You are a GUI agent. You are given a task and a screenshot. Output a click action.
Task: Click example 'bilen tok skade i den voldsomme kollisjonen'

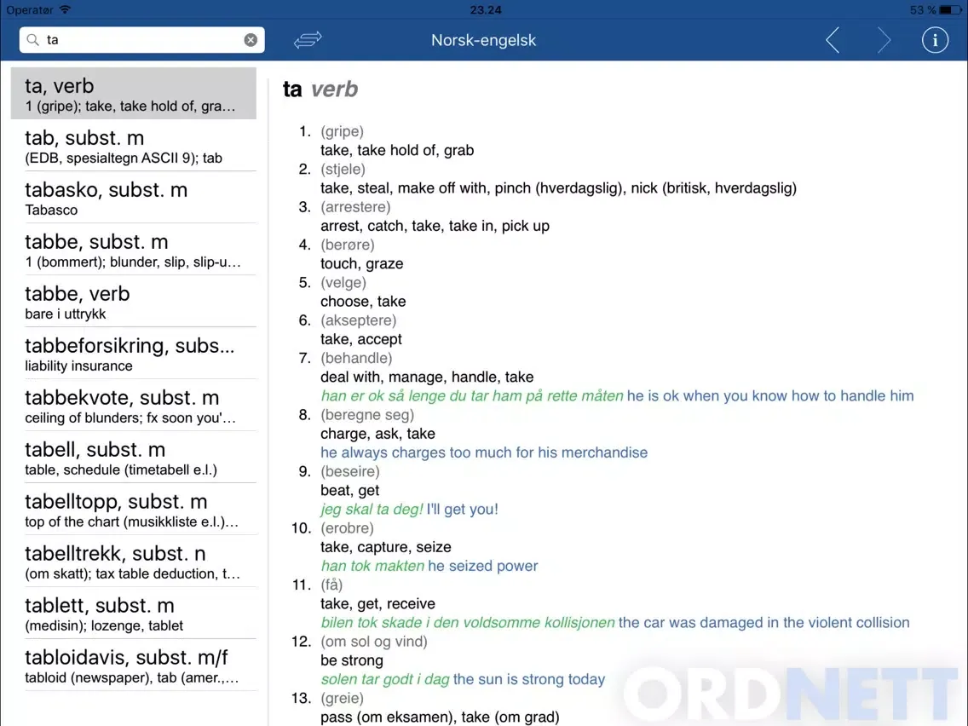click(467, 623)
